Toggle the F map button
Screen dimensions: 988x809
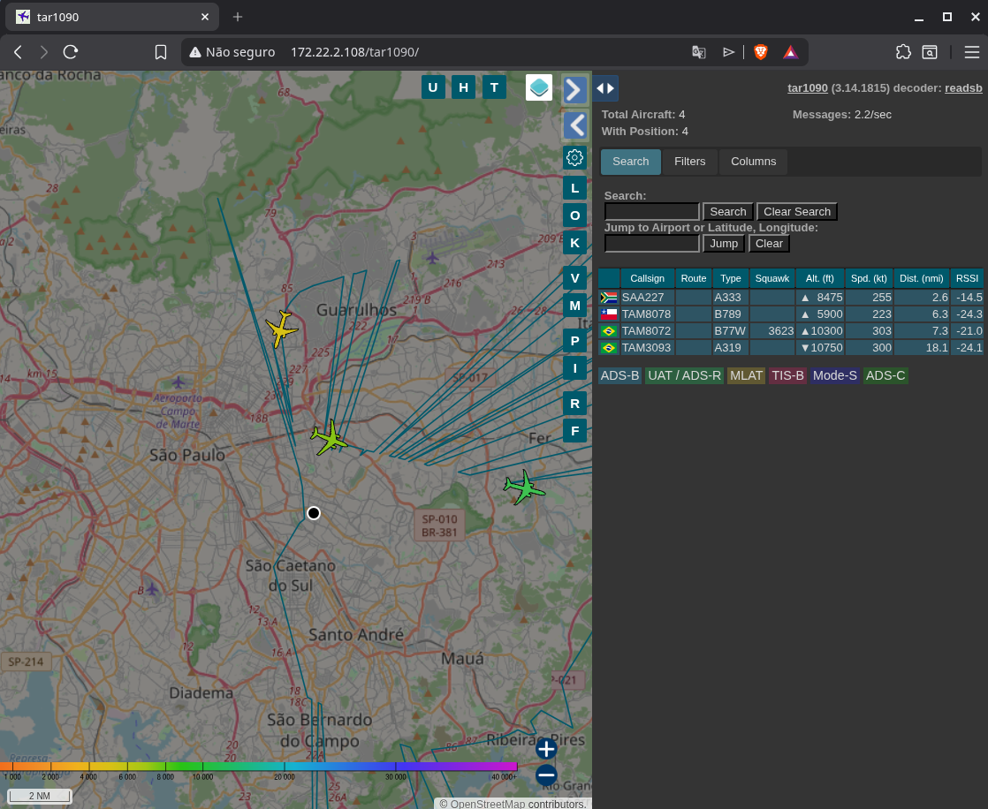tap(574, 431)
